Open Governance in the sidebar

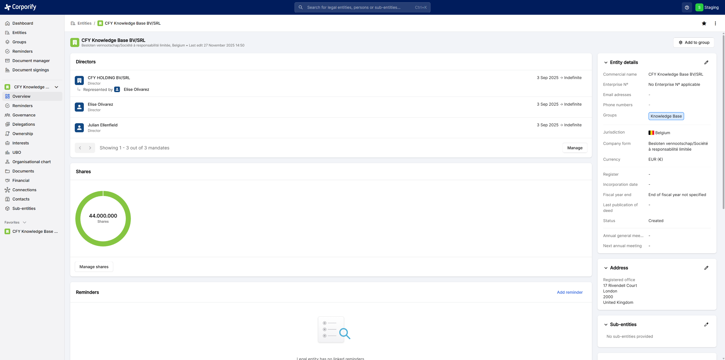pos(24,115)
